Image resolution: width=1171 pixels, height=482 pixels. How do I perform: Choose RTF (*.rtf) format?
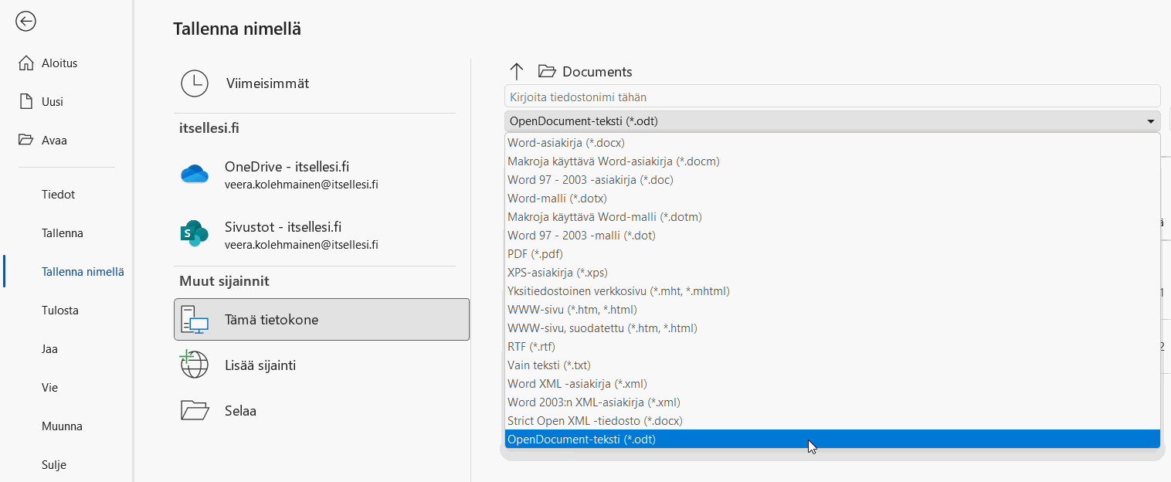point(833,347)
